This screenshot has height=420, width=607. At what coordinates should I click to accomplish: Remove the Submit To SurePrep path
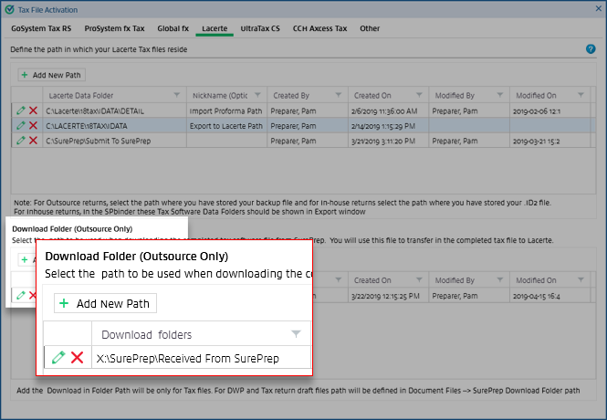tap(33, 141)
